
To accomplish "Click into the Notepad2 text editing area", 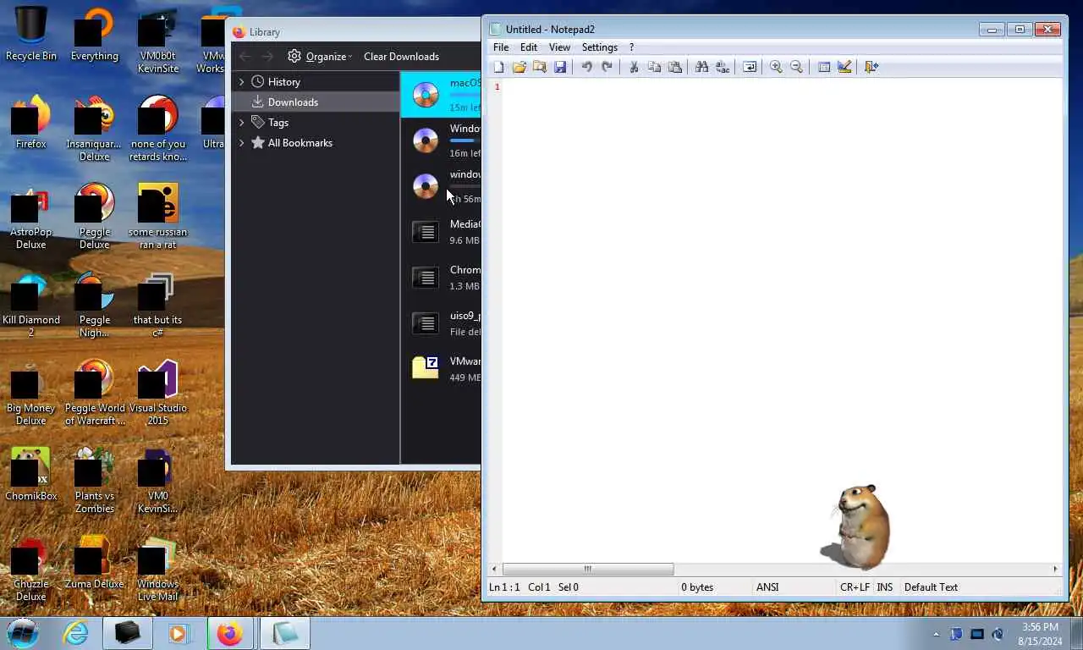I will coord(782,320).
